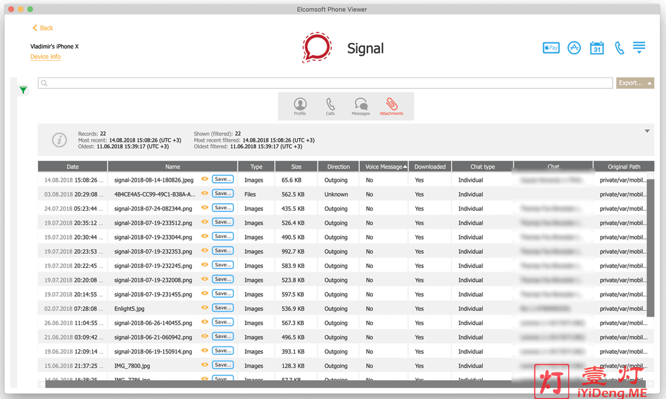Save the Enlight5.jpg attachment

point(223,308)
